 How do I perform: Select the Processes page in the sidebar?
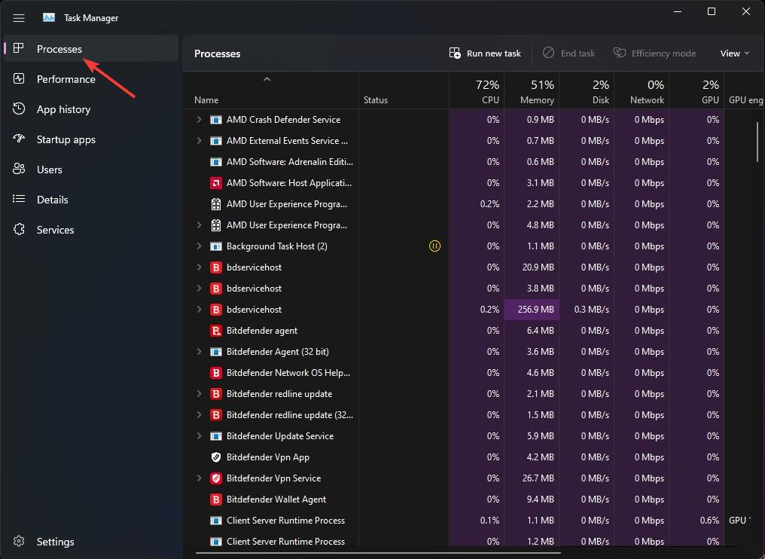[x=91, y=48]
